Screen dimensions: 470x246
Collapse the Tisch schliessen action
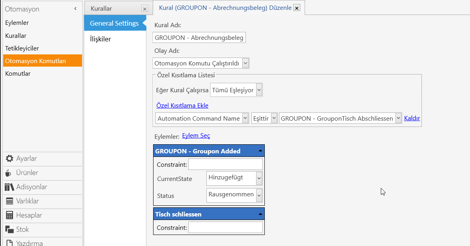tap(260, 214)
